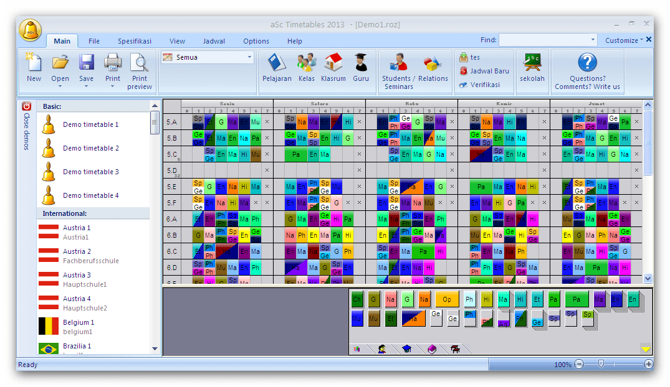Switch to the Jadwal ribbon tab
The height and width of the screenshot is (387, 670).
pyautogui.click(x=214, y=41)
